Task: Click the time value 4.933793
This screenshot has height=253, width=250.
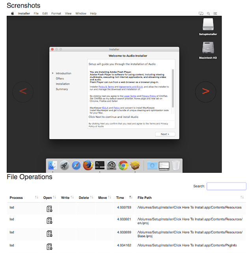Action: click(124, 207)
